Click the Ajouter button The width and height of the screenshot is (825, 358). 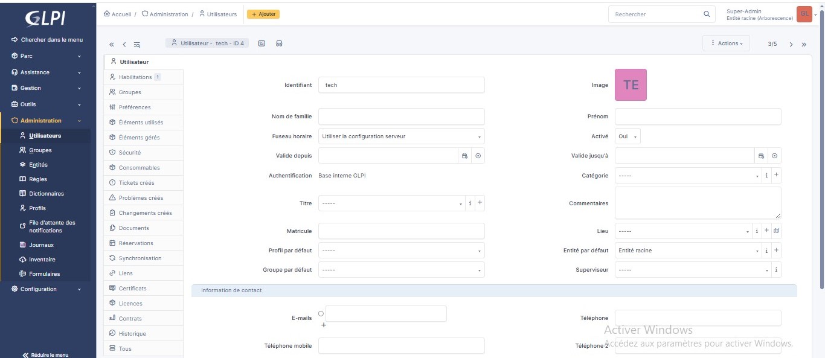click(263, 14)
